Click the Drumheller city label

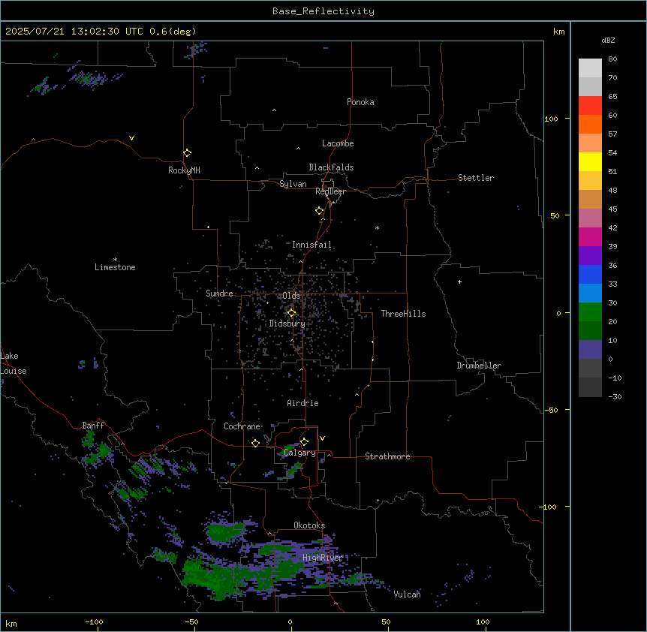coord(479,366)
